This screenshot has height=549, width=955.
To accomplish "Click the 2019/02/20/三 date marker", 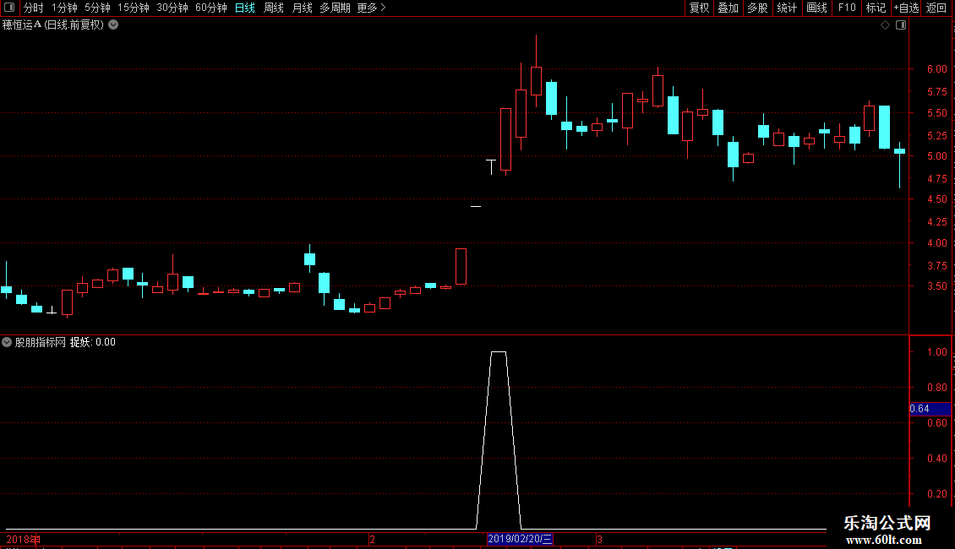I will [x=520, y=539].
